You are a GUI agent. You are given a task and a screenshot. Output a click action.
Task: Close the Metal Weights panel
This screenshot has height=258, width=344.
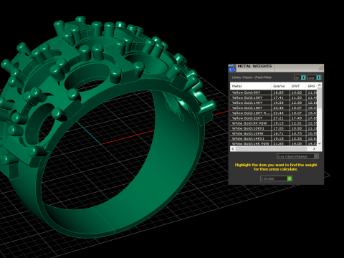coord(320,68)
